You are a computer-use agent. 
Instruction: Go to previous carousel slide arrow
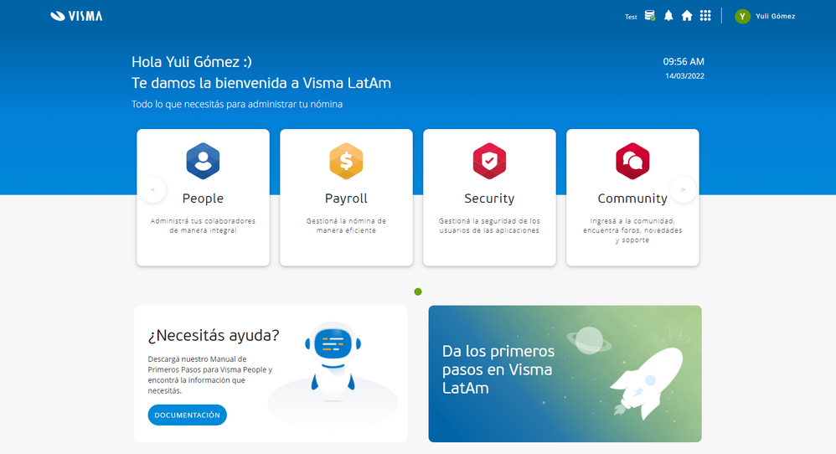153,189
